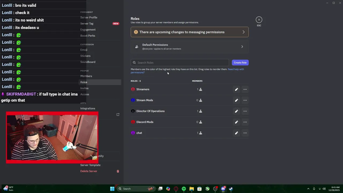Viewport: 343px width, 193px height.
Task: Open Microsoft Store from taskbar
Action: [x=199, y=189]
